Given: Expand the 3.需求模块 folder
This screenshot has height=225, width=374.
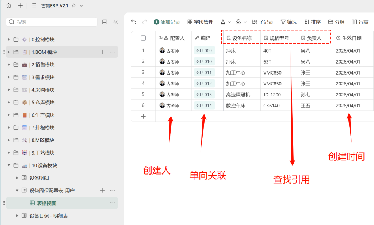Looking at the screenshot, I should coord(9,77).
